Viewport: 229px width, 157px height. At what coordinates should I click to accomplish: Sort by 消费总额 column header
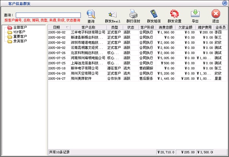tap(166, 27)
